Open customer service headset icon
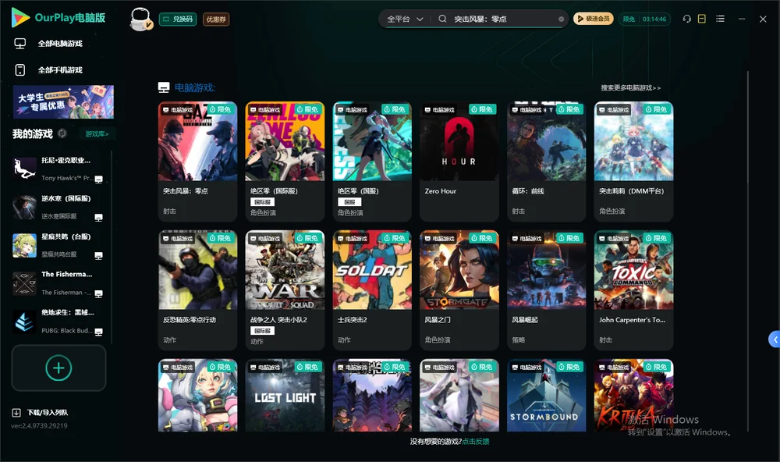The image size is (780, 462). point(686,19)
